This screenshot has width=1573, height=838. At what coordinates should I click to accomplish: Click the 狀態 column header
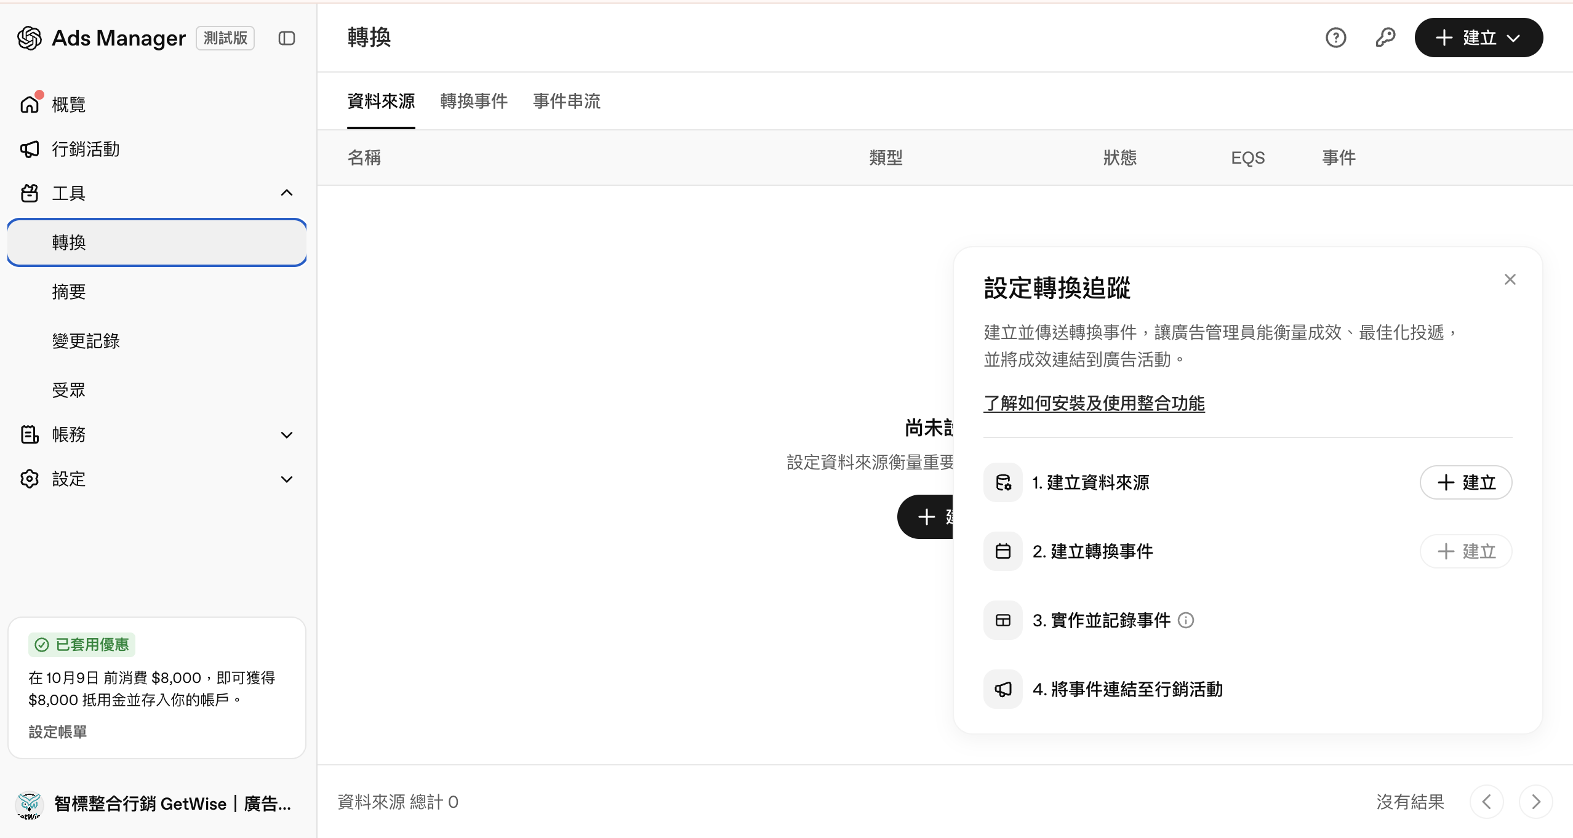click(x=1120, y=158)
